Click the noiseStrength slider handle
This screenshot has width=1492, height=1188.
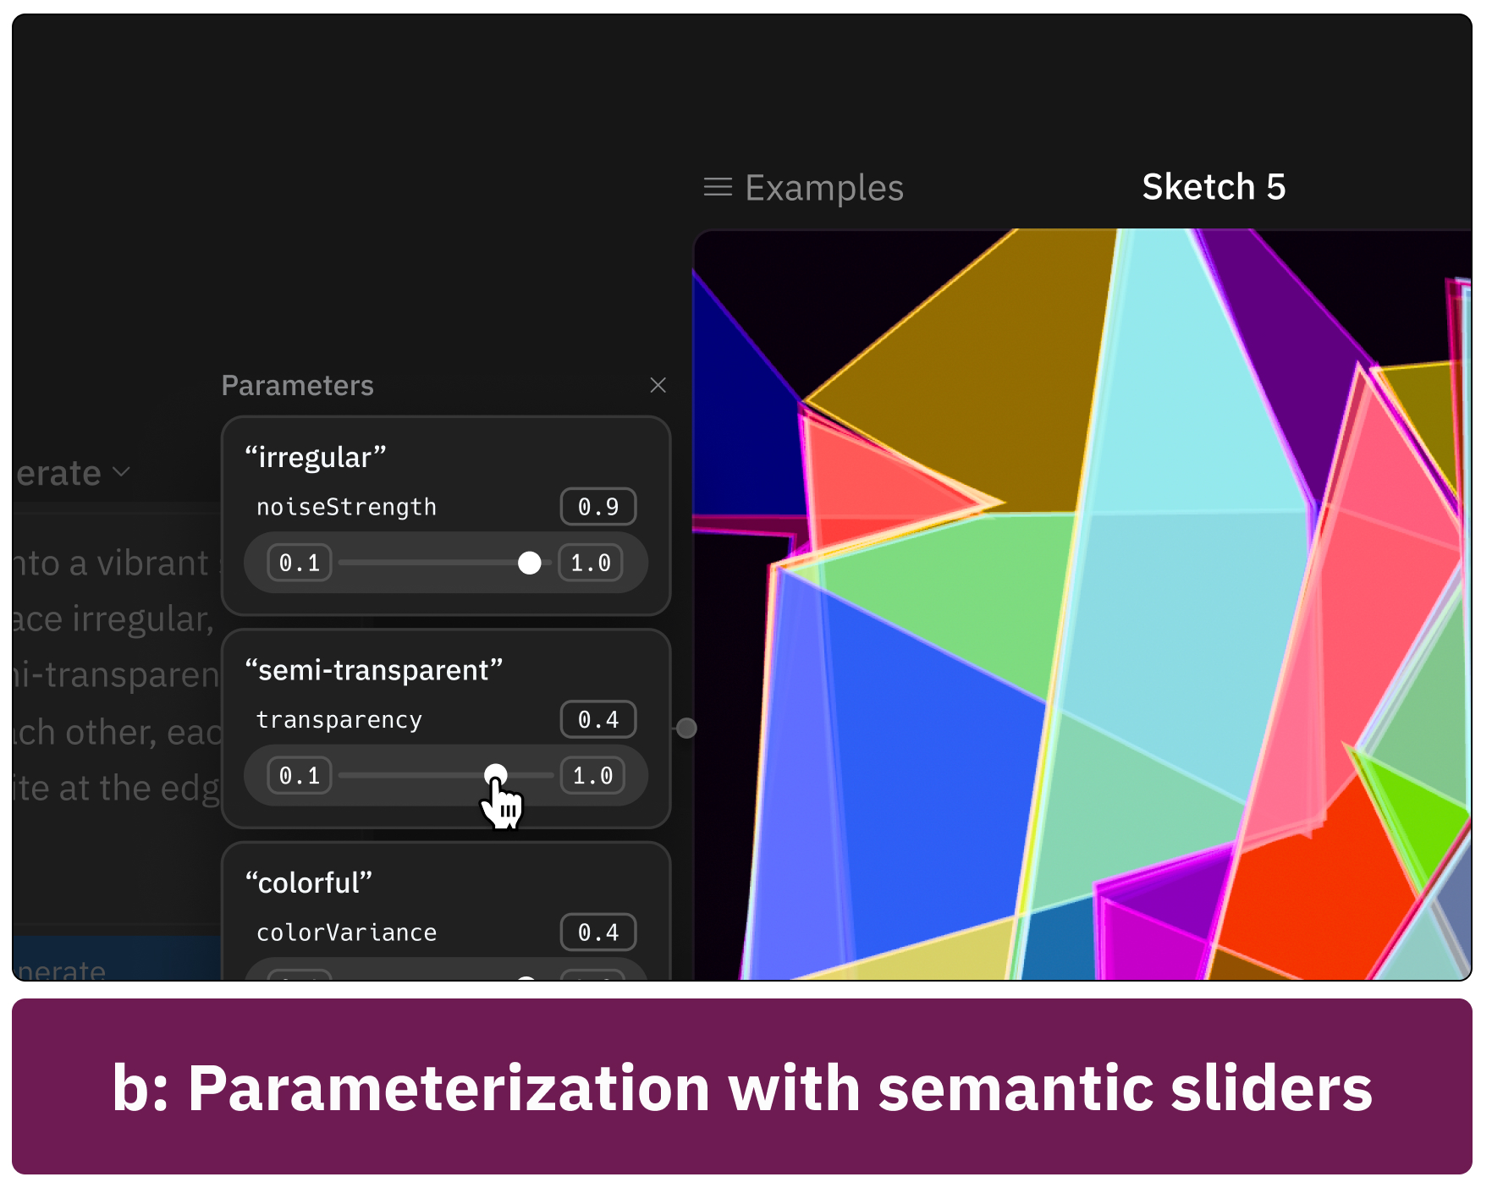529,563
